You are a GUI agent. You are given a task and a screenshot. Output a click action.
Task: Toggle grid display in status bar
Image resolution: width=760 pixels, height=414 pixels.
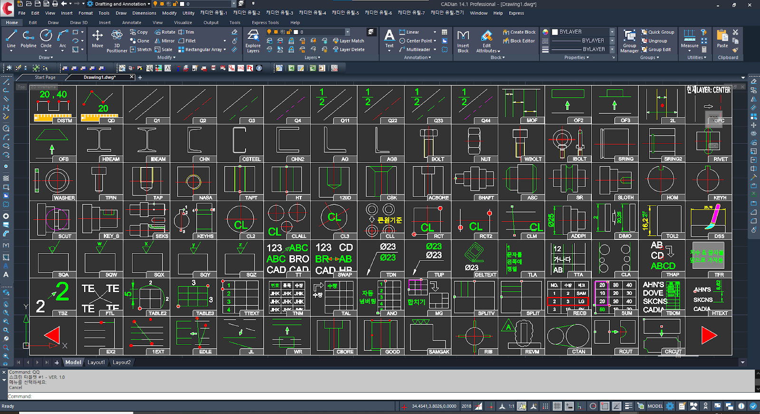tap(557, 406)
